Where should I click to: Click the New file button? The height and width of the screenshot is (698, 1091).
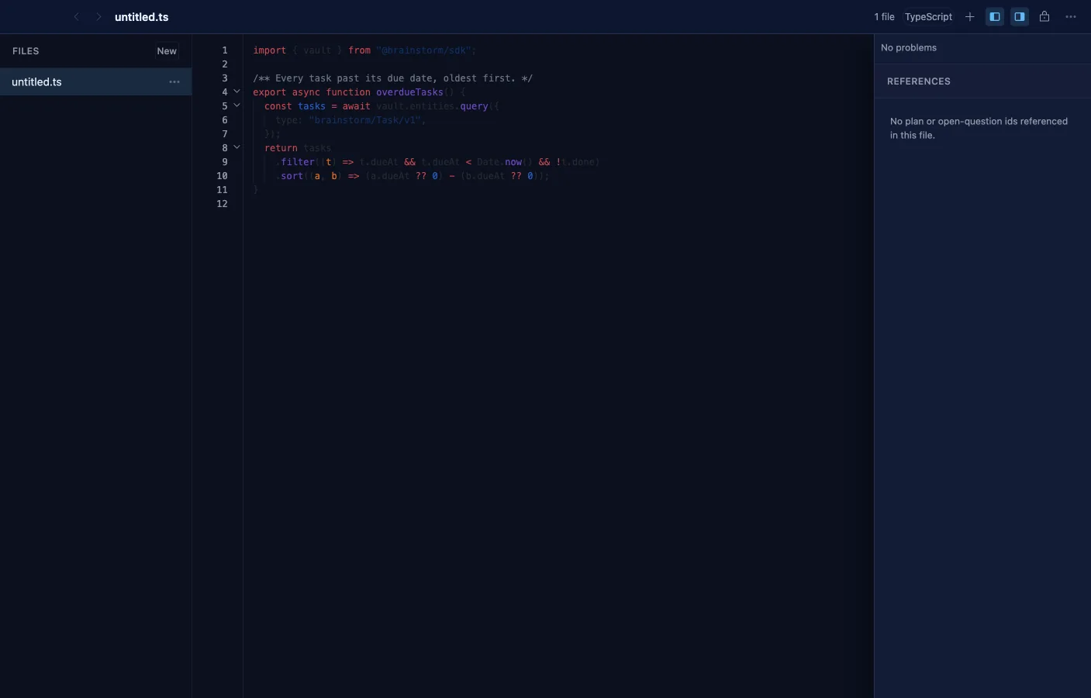(167, 51)
